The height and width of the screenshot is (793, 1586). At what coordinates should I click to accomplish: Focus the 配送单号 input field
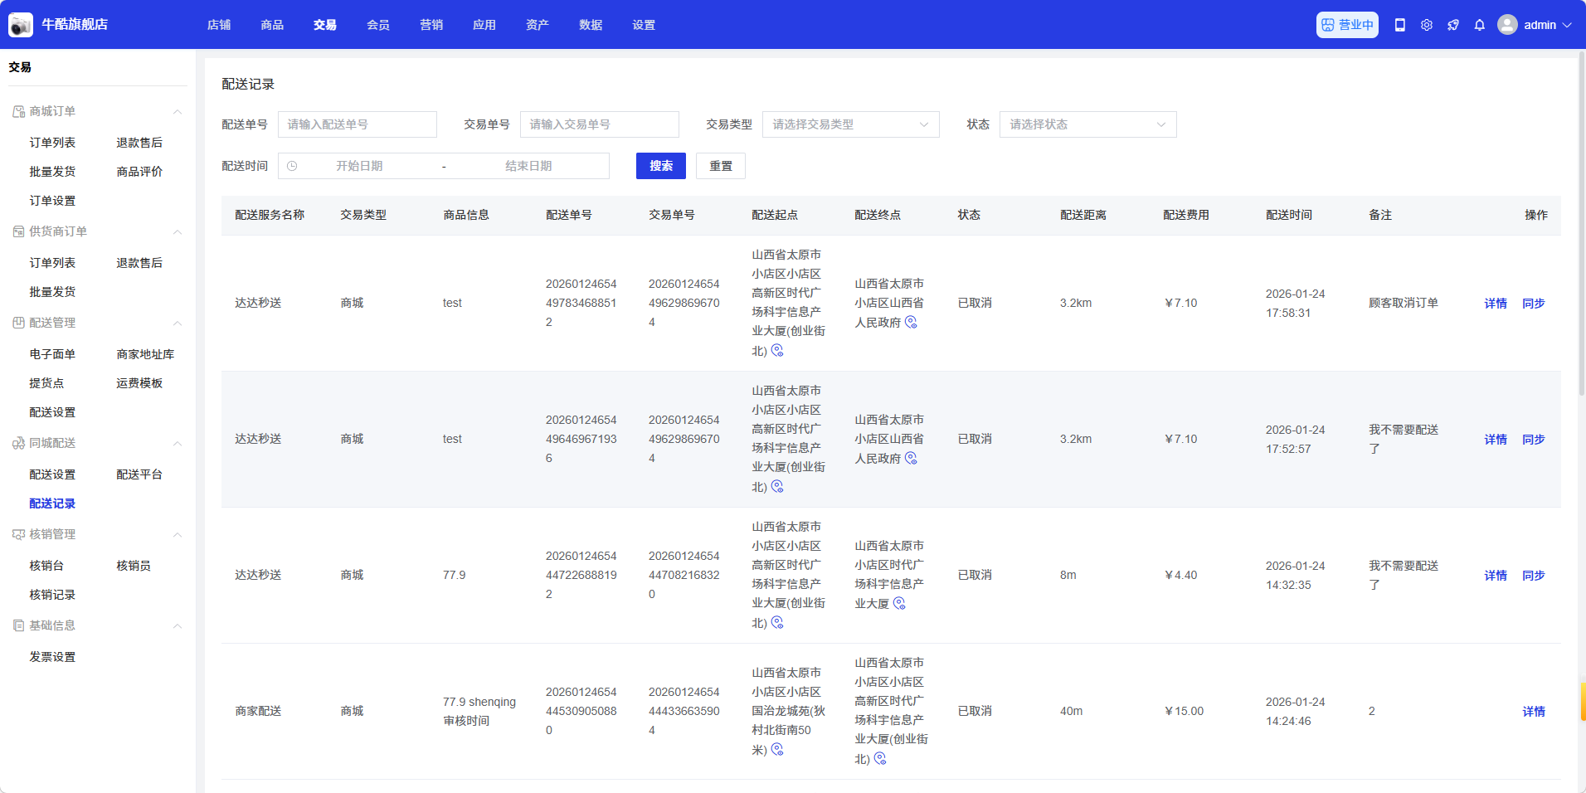point(357,124)
